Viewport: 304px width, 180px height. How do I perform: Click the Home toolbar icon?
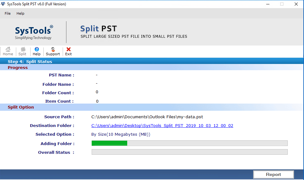pos(8,51)
